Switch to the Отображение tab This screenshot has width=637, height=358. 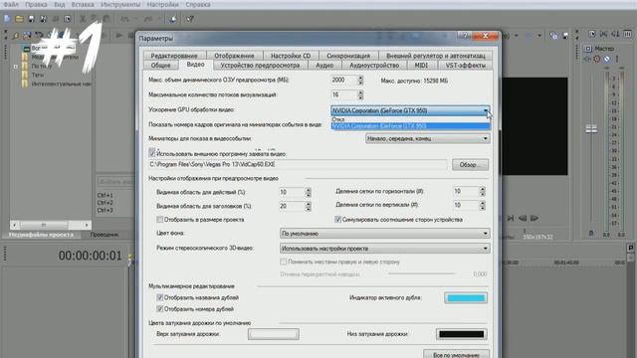click(x=234, y=56)
